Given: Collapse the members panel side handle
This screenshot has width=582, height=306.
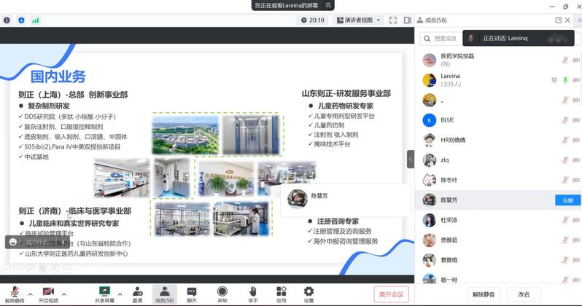Looking at the screenshot, I should pyautogui.click(x=411, y=159).
